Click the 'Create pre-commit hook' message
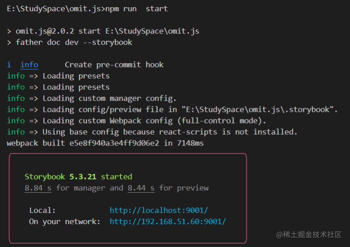The image size is (350, 247). 114,65
